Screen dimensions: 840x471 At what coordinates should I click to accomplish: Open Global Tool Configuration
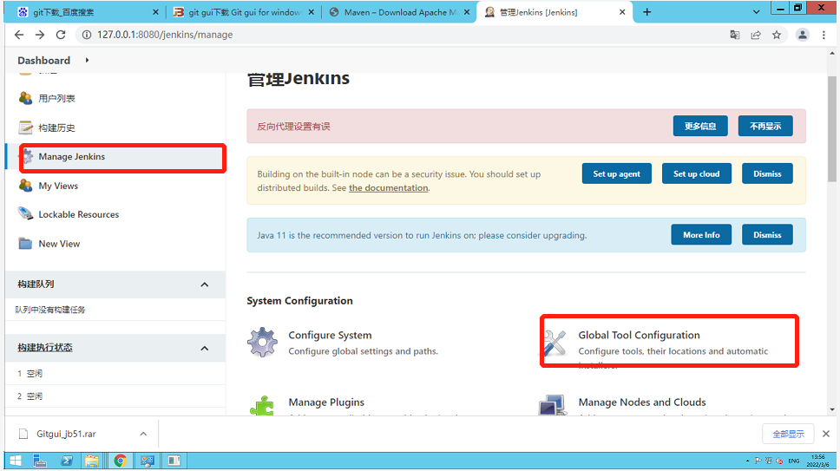coord(639,335)
